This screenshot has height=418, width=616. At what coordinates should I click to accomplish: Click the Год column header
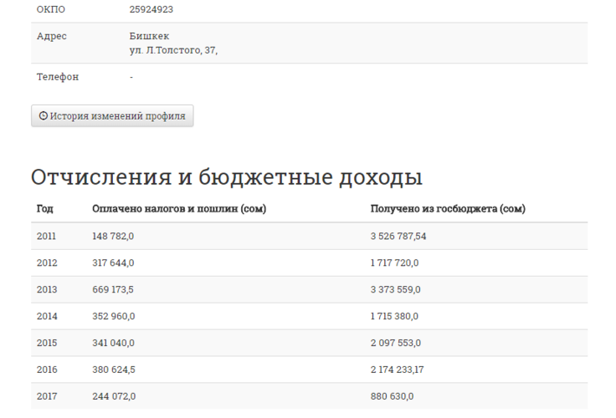(x=45, y=209)
